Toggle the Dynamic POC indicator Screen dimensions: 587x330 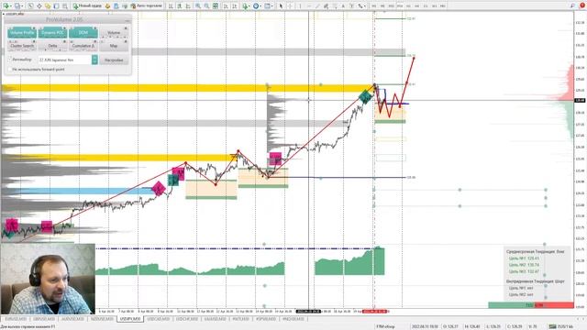(x=52, y=33)
